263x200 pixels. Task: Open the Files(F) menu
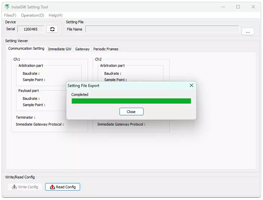point(10,15)
